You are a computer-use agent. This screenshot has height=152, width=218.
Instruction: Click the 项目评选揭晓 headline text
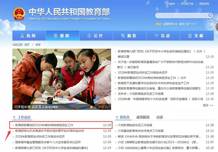point(179,99)
